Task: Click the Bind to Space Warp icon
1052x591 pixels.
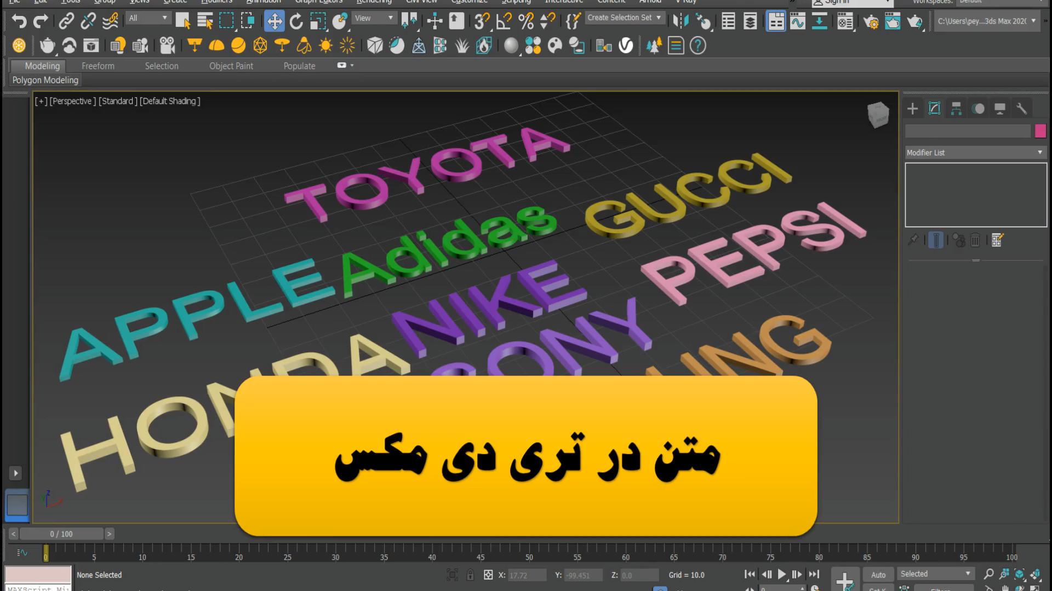Action: pyautogui.click(x=110, y=21)
